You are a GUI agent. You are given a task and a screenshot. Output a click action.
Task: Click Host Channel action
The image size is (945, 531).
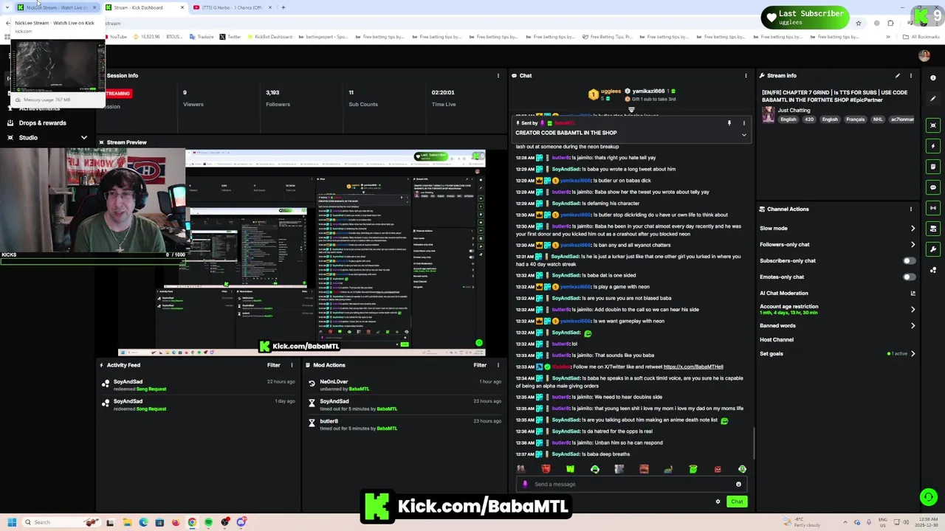(777, 340)
